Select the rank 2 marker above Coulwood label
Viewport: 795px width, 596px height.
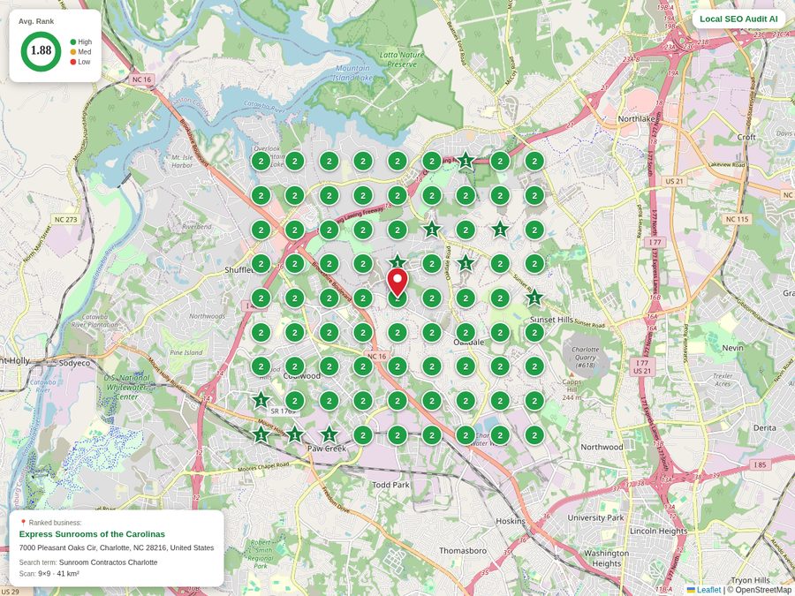pos(294,366)
